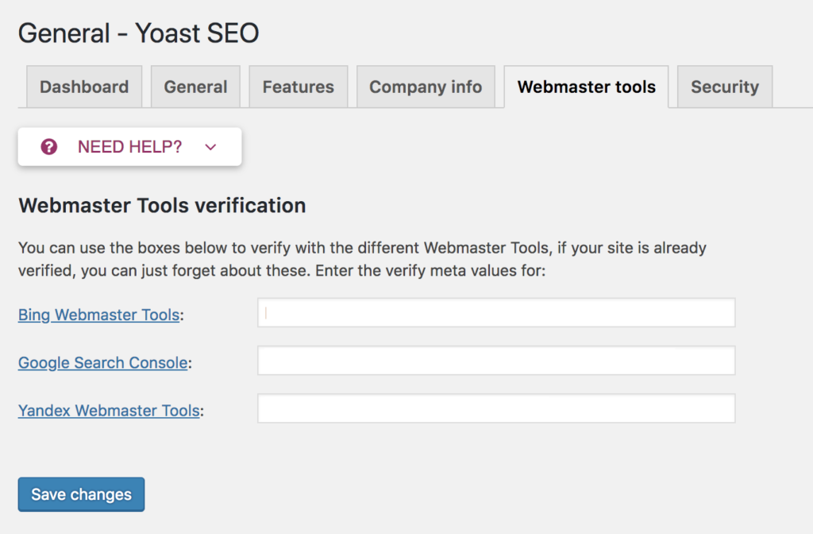Open the Bing Webmaster Tools link
Screen dimensions: 813x534
point(98,315)
